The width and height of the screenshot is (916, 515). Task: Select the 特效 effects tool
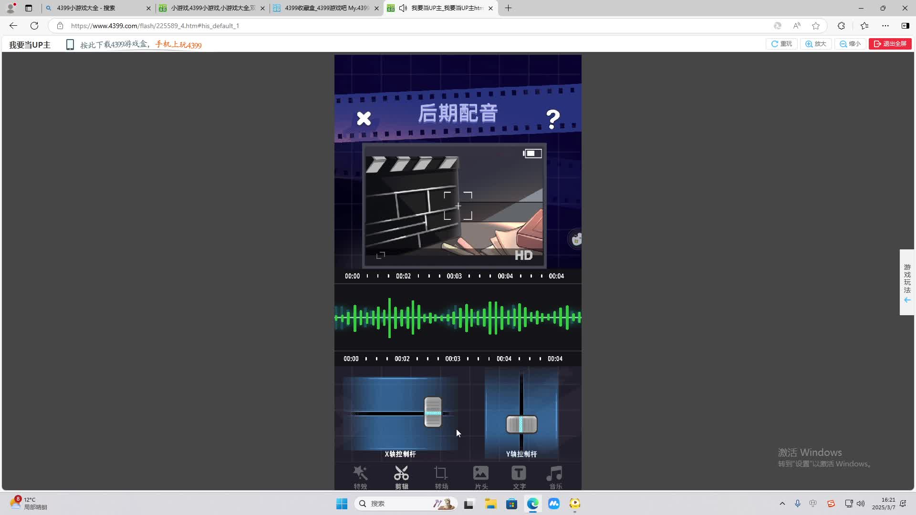point(361,477)
